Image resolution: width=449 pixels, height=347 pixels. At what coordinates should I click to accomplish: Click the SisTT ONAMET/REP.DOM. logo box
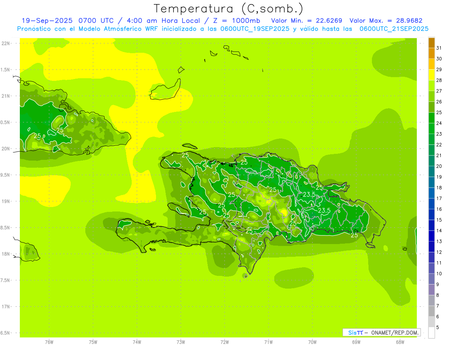click(381, 332)
